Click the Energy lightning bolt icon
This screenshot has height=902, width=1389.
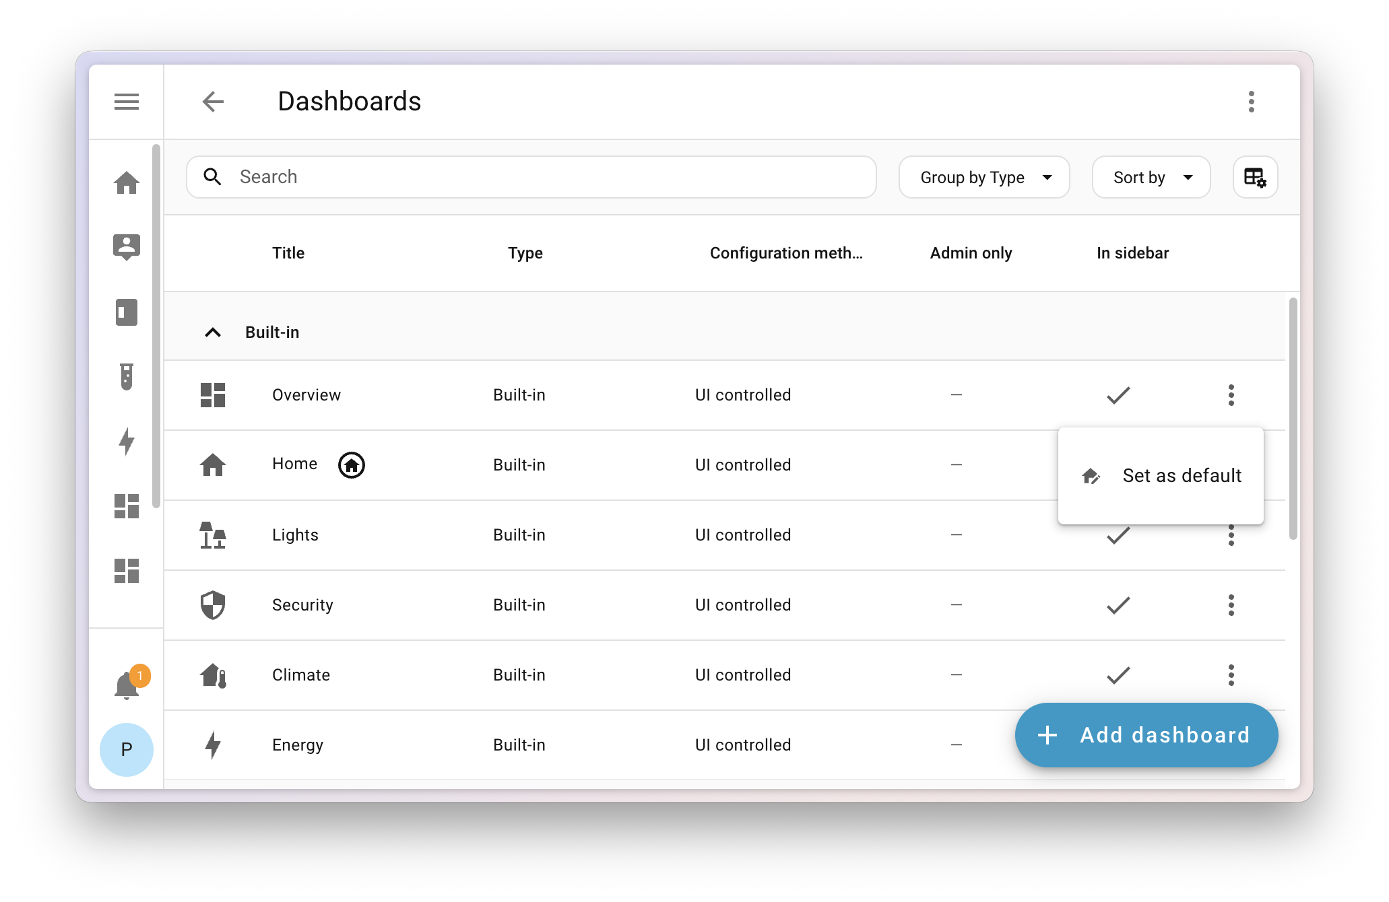213,744
